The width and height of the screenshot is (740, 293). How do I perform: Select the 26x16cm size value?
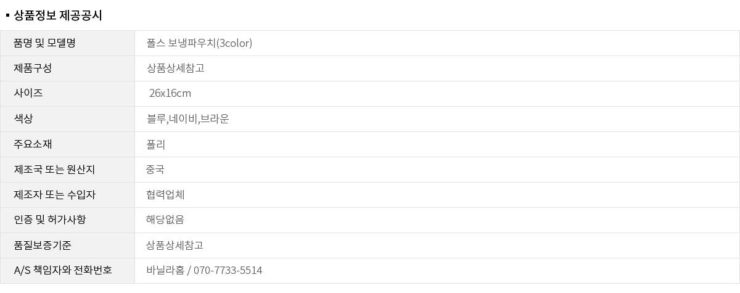pos(170,94)
